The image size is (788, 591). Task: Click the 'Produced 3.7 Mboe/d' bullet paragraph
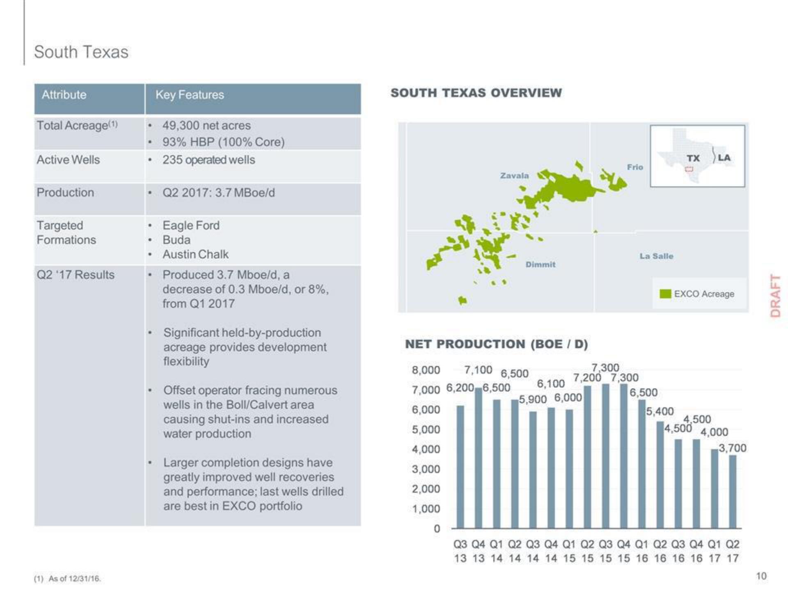(245, 289)
